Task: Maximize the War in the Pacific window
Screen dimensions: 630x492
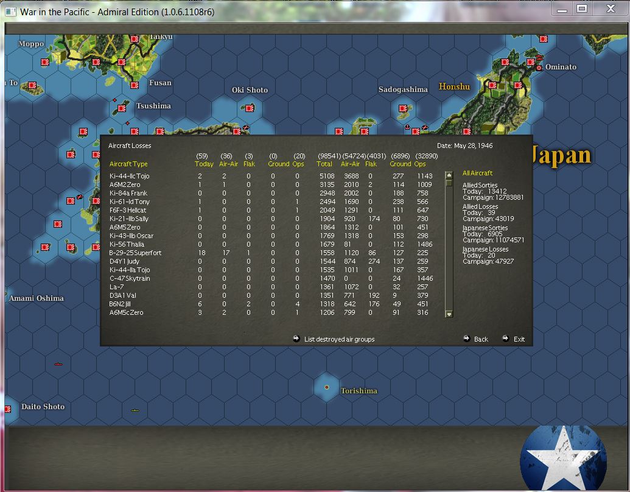Action: (x=582, y=9)
